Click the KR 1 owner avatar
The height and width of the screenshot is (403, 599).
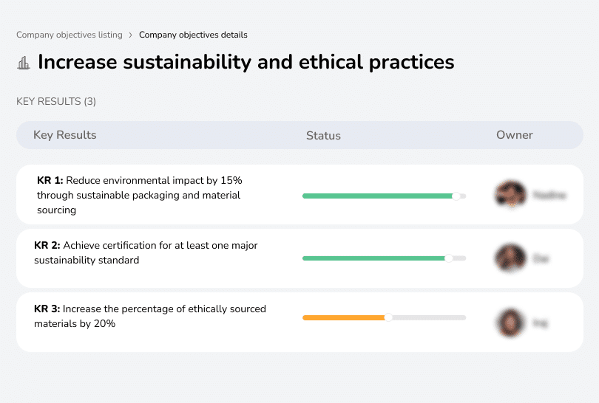pos(510,194)
